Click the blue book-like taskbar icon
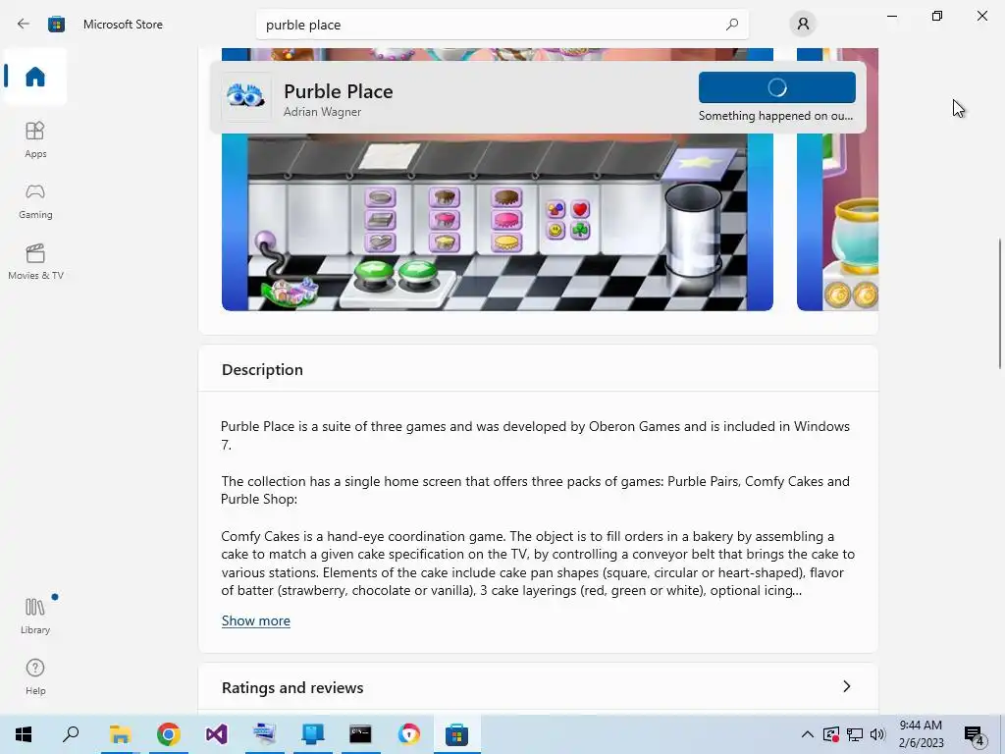This screenshot has width=1005, height=754. (x=313, y=734)
